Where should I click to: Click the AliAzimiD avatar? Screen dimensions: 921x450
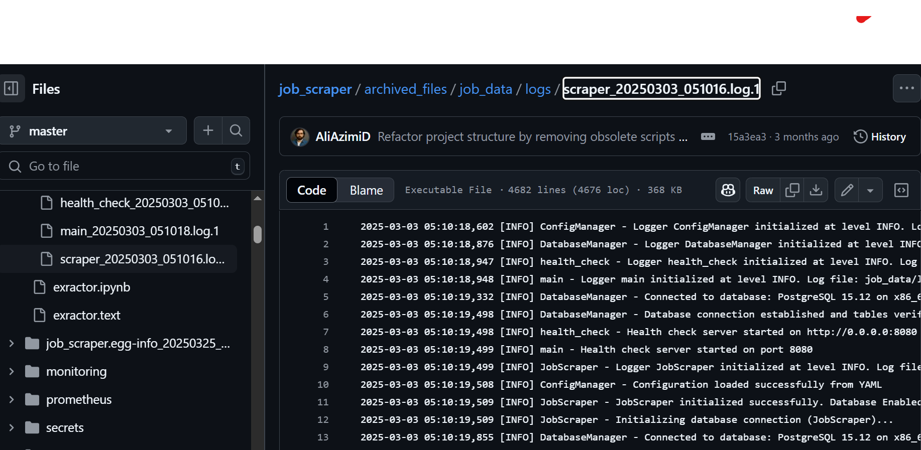point(300,136)
